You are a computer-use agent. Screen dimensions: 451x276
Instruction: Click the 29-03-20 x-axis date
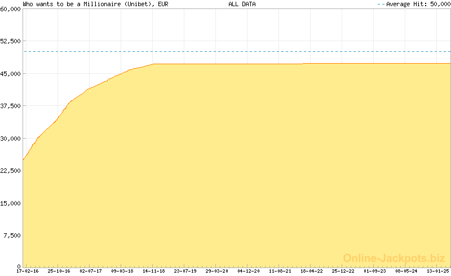pyautogui.click(x=216, y=271)
